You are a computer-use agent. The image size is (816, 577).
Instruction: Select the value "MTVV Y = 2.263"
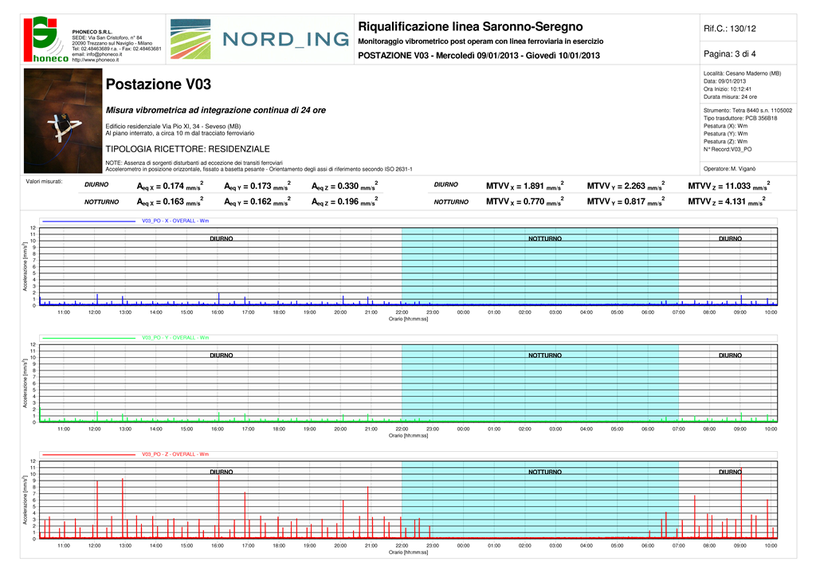click(x=626, y=186)
